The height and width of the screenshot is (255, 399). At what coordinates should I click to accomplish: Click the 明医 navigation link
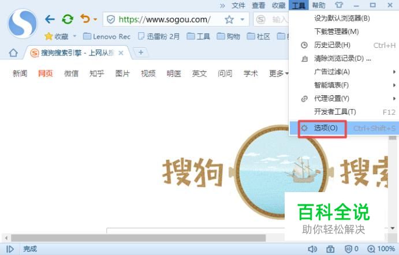[174, 73]
